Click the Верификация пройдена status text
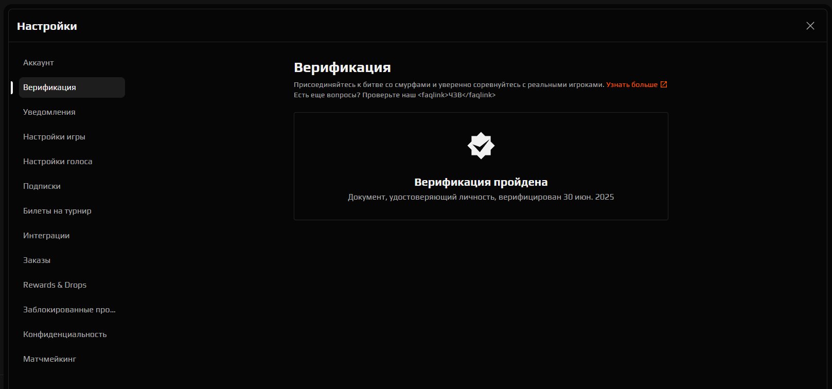The width and height of the screenshot is (832, 389). tap(481, 182)
